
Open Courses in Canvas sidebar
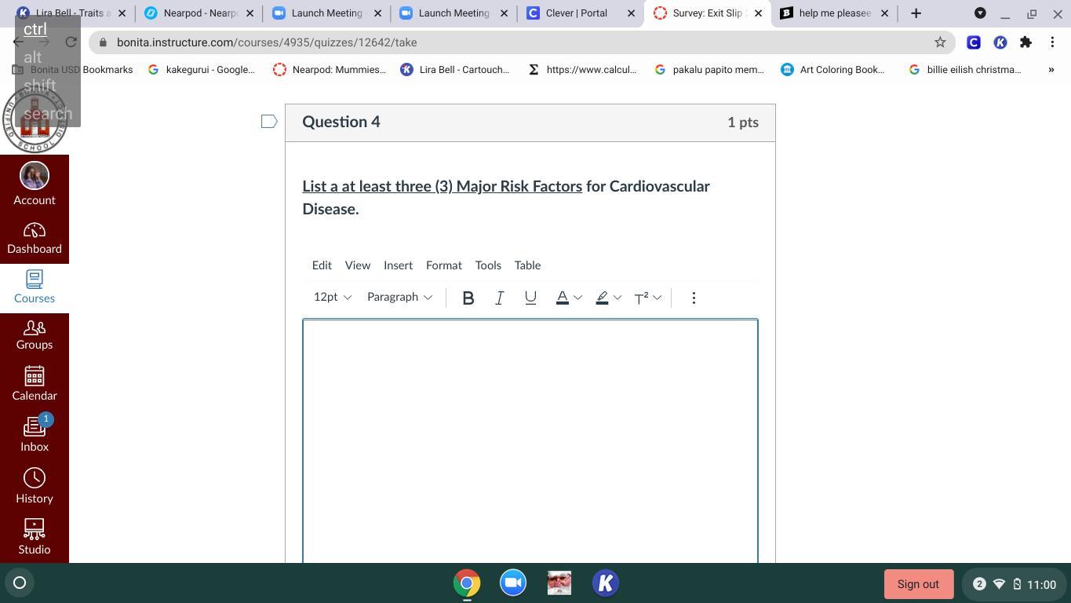[x=35, y=287]
